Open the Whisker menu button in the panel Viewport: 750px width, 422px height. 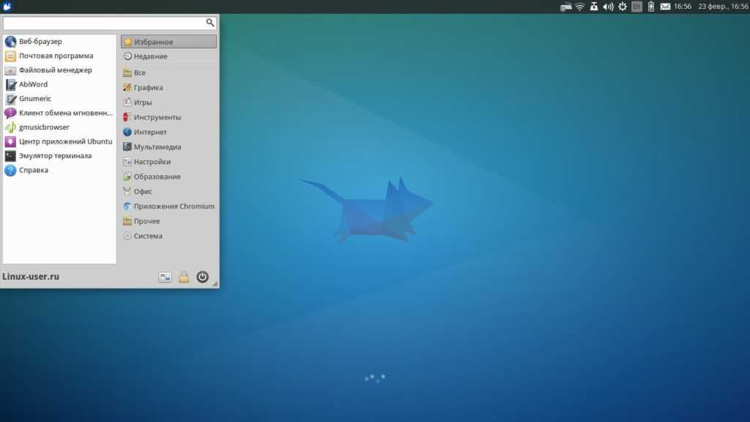7,7
